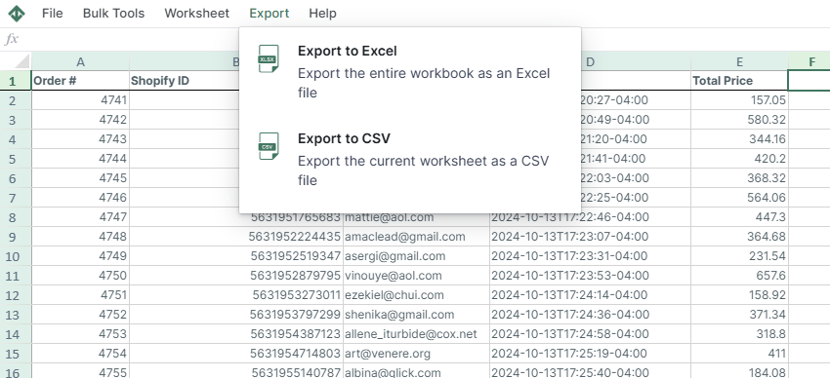Choose Export to CSV
Image resolution: width=830 pixels, height=378 pixels.
[x=410, y=160]
